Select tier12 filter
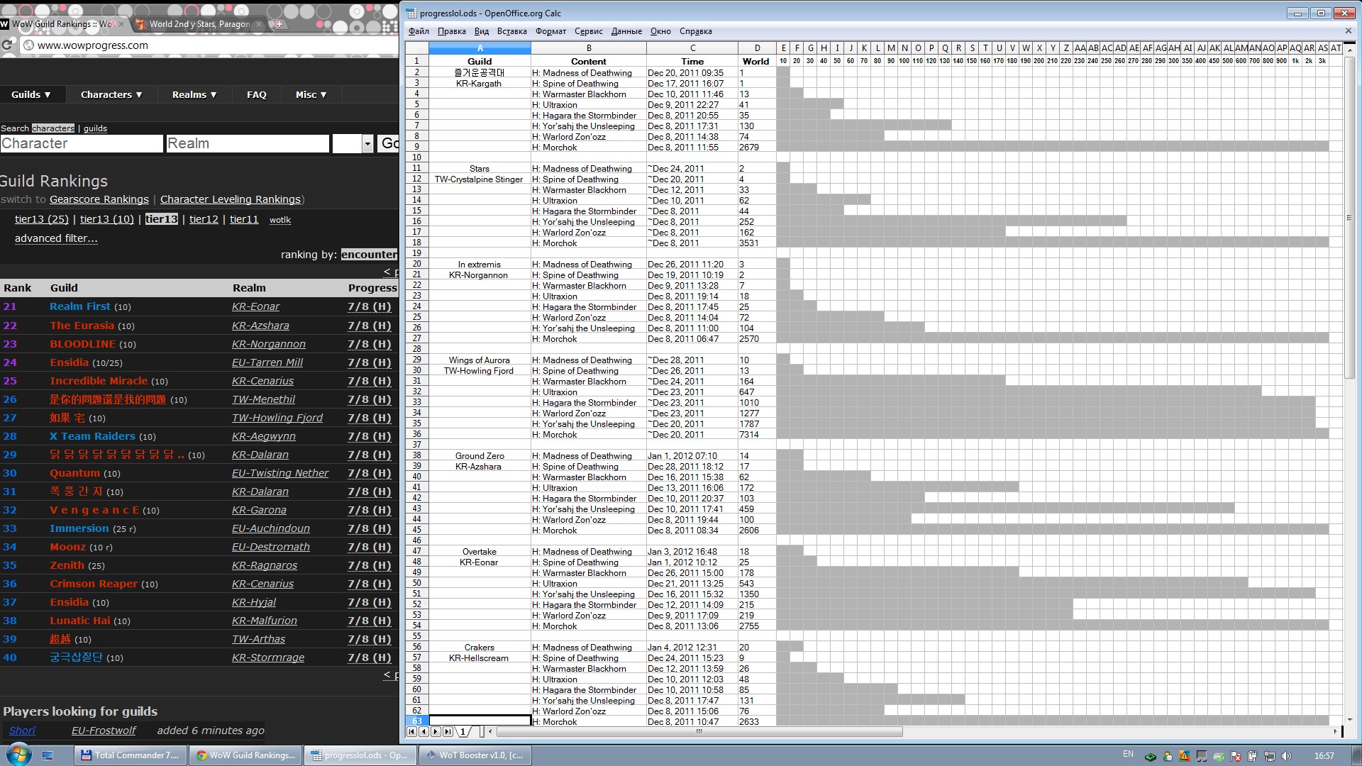 click(x=204, y=219)
